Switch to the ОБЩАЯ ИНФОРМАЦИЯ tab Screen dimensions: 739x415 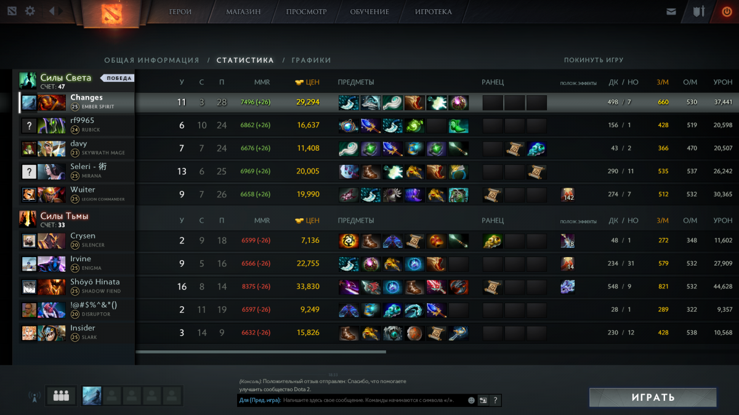pos(151,60)
